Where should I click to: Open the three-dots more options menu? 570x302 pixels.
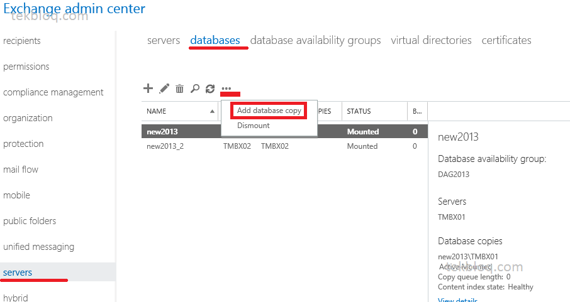(226, 88)
